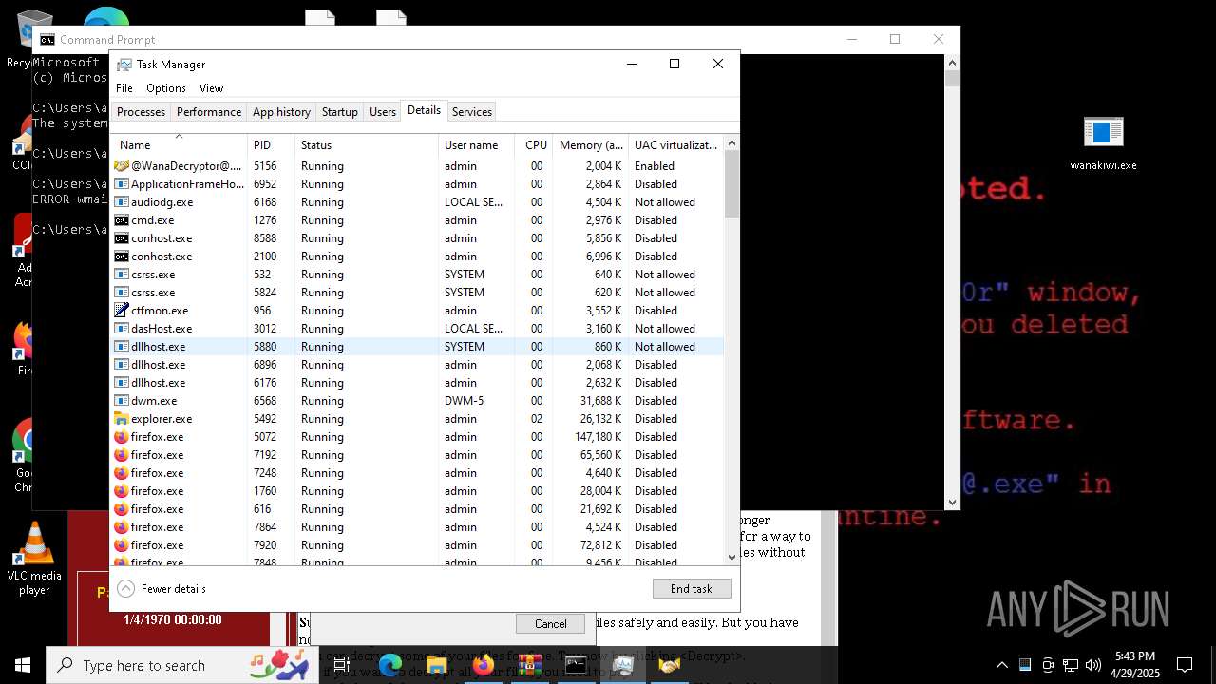Image resolution: width=1216 pixels, height=684 pixels.
Task: Sort by the Memory column header
Action: point(591,145)
